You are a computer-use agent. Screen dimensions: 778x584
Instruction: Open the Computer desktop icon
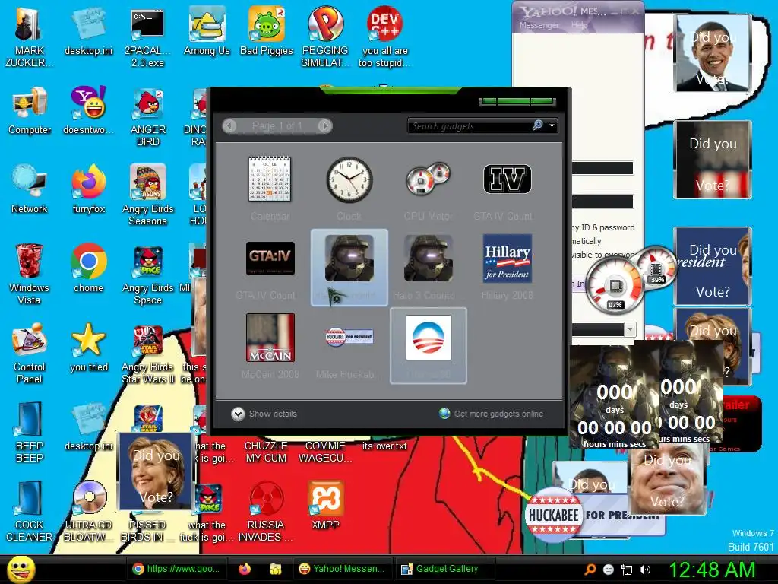coord(30,110)
